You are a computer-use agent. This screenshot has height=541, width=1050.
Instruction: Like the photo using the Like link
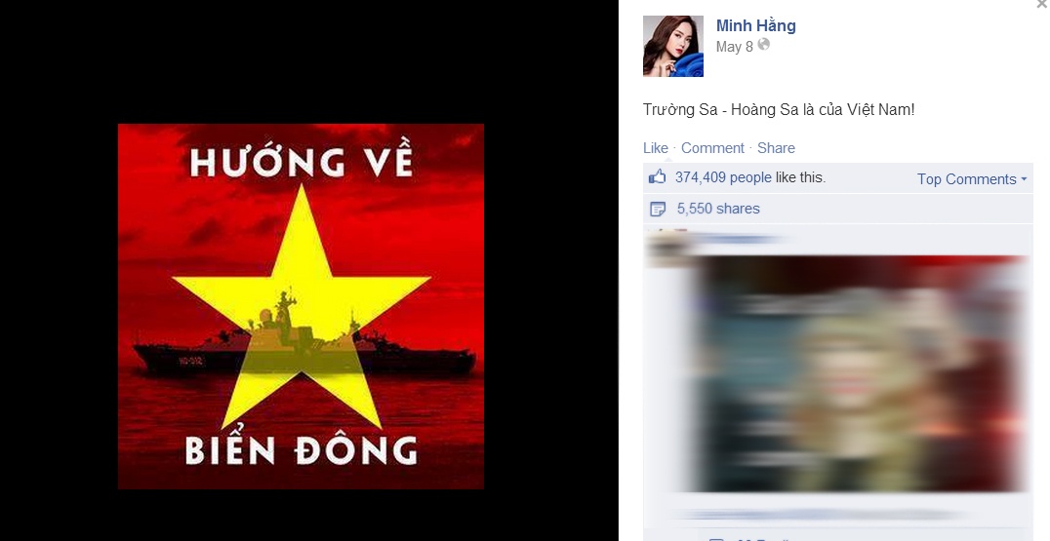tap(656, 148)
